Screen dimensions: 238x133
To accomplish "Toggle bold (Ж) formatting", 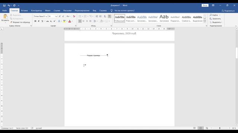I will [x=35, y=21].
